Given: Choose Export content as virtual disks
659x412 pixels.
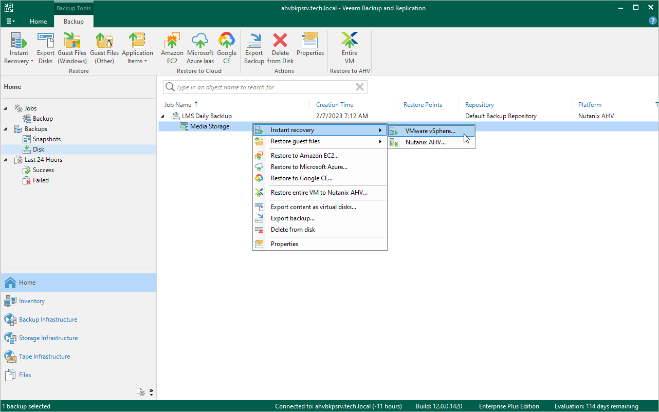Looking at the screenshot, I should pos(320,207).
